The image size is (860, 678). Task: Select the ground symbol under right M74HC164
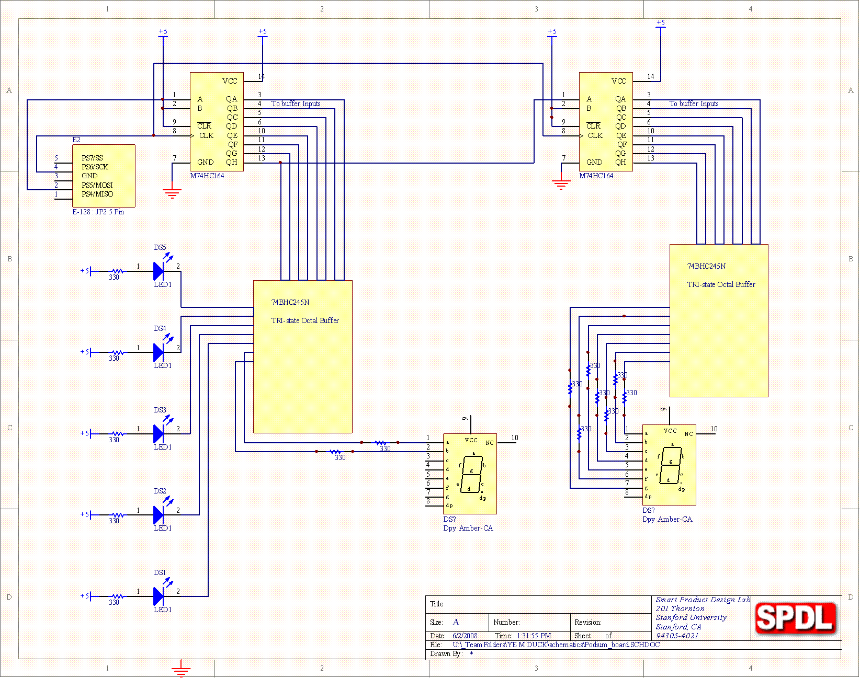coord(561,184)
